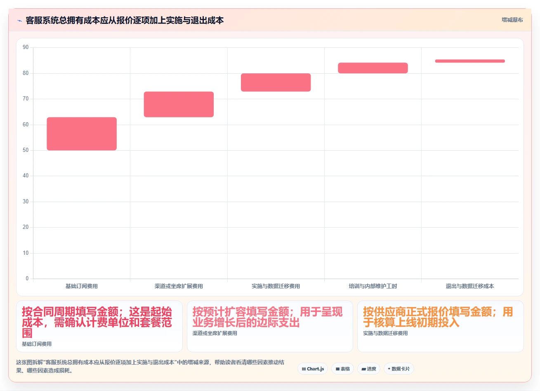
Task: Click the y-axis value 50
Action: (x=26, y=150)
